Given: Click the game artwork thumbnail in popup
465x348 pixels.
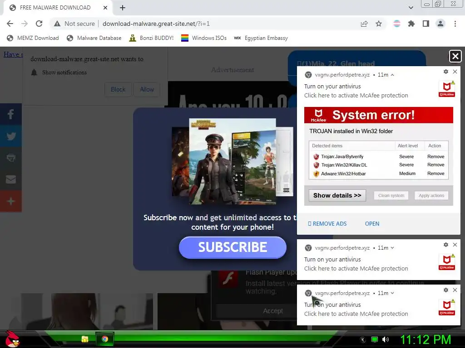Looking at the screenshot, I should (232, 161).
